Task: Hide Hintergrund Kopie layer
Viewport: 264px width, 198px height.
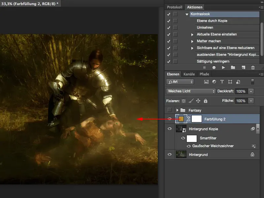Action: coord(170,129)
